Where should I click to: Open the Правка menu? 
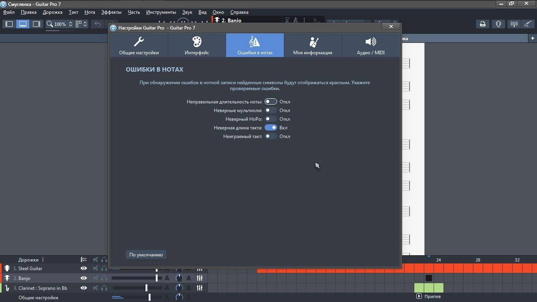click(x=29, y=12)
